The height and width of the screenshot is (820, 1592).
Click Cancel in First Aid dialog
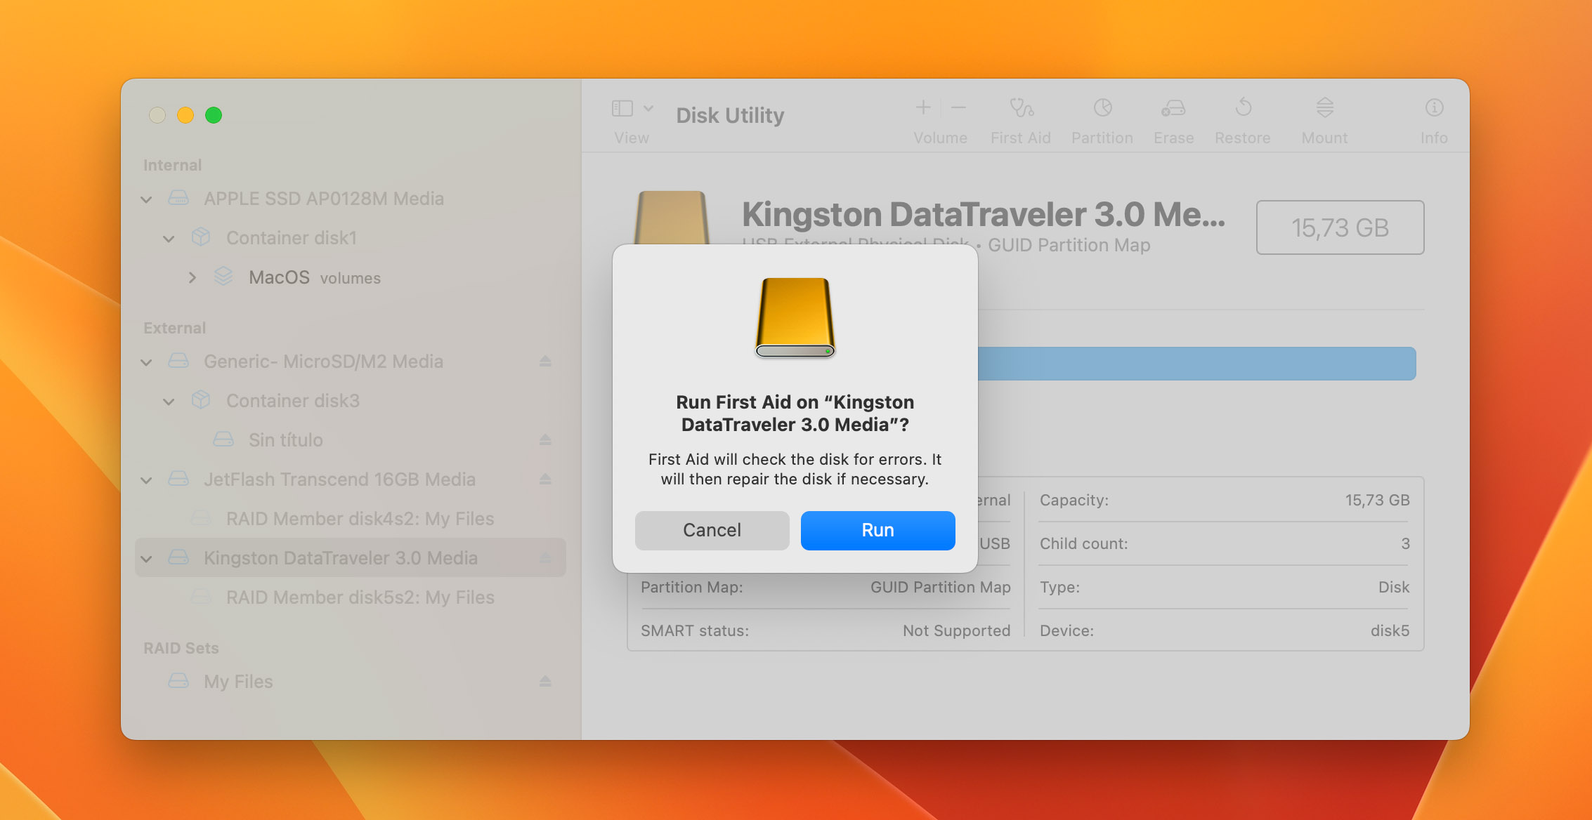(712, 530)
